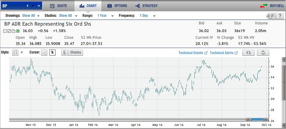Open Studies Show All dropdown

point(68,16)
